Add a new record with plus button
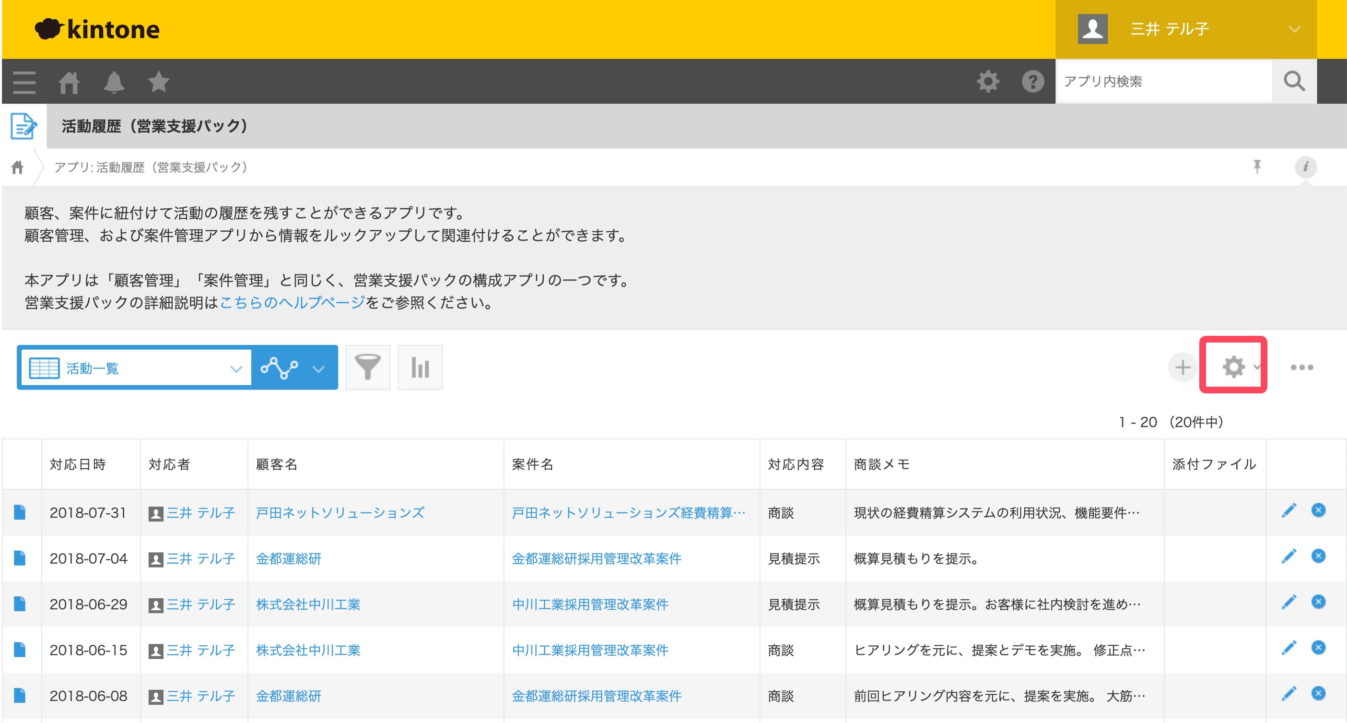 (x=1183, y=367)
